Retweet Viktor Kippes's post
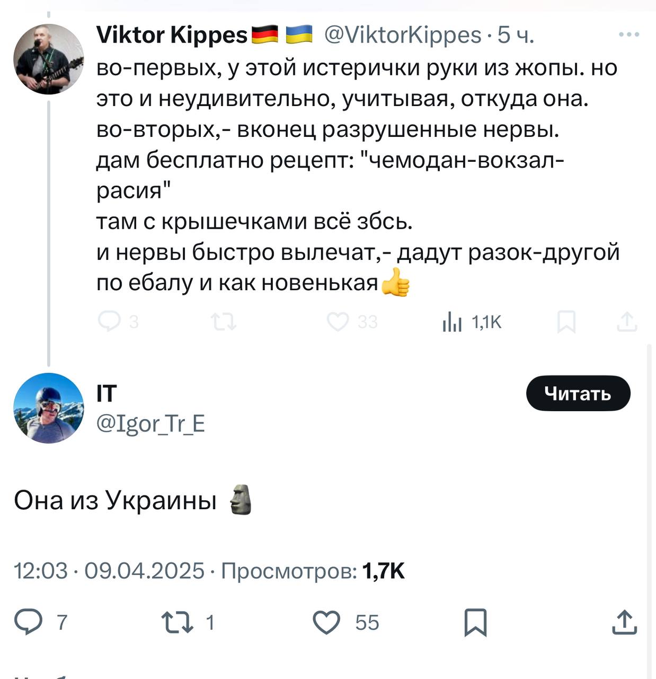The width and height of the screenshot is (656, 679). pyautogui.click(x=224, y=321)
